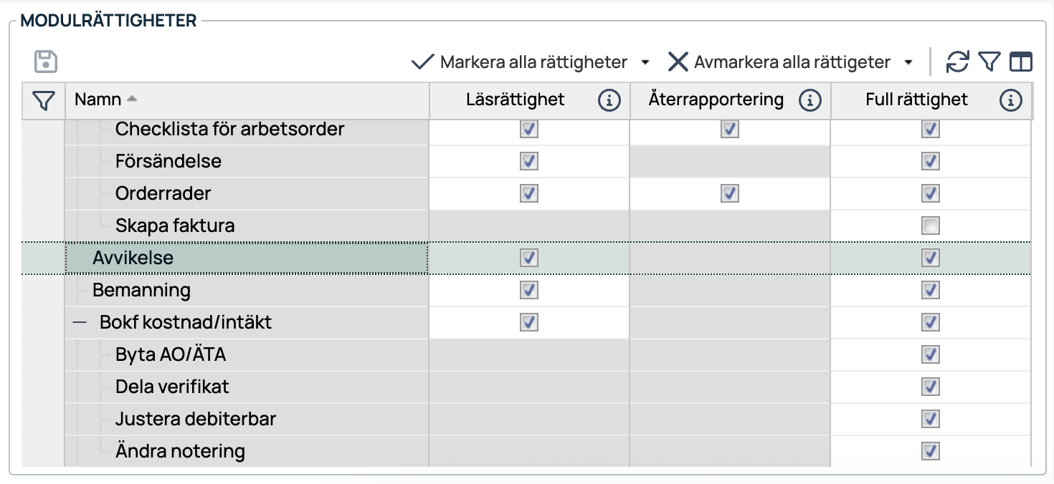
Task: Click the save floppy disk icon
Action: pos(46,62)
